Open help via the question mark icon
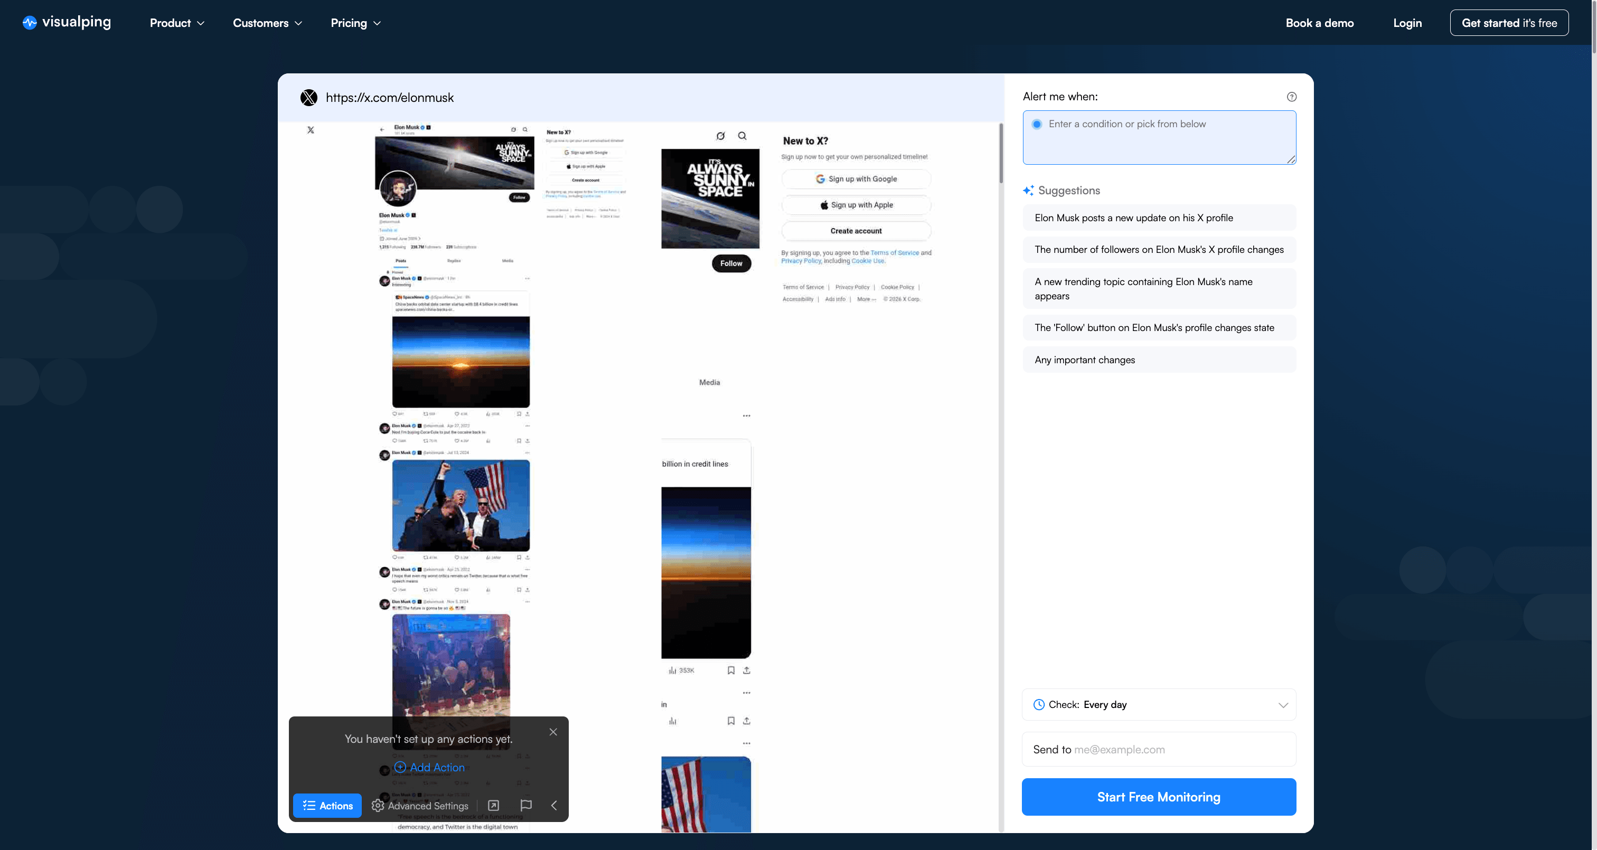1597x850 pixels. tap(1292, 96)
